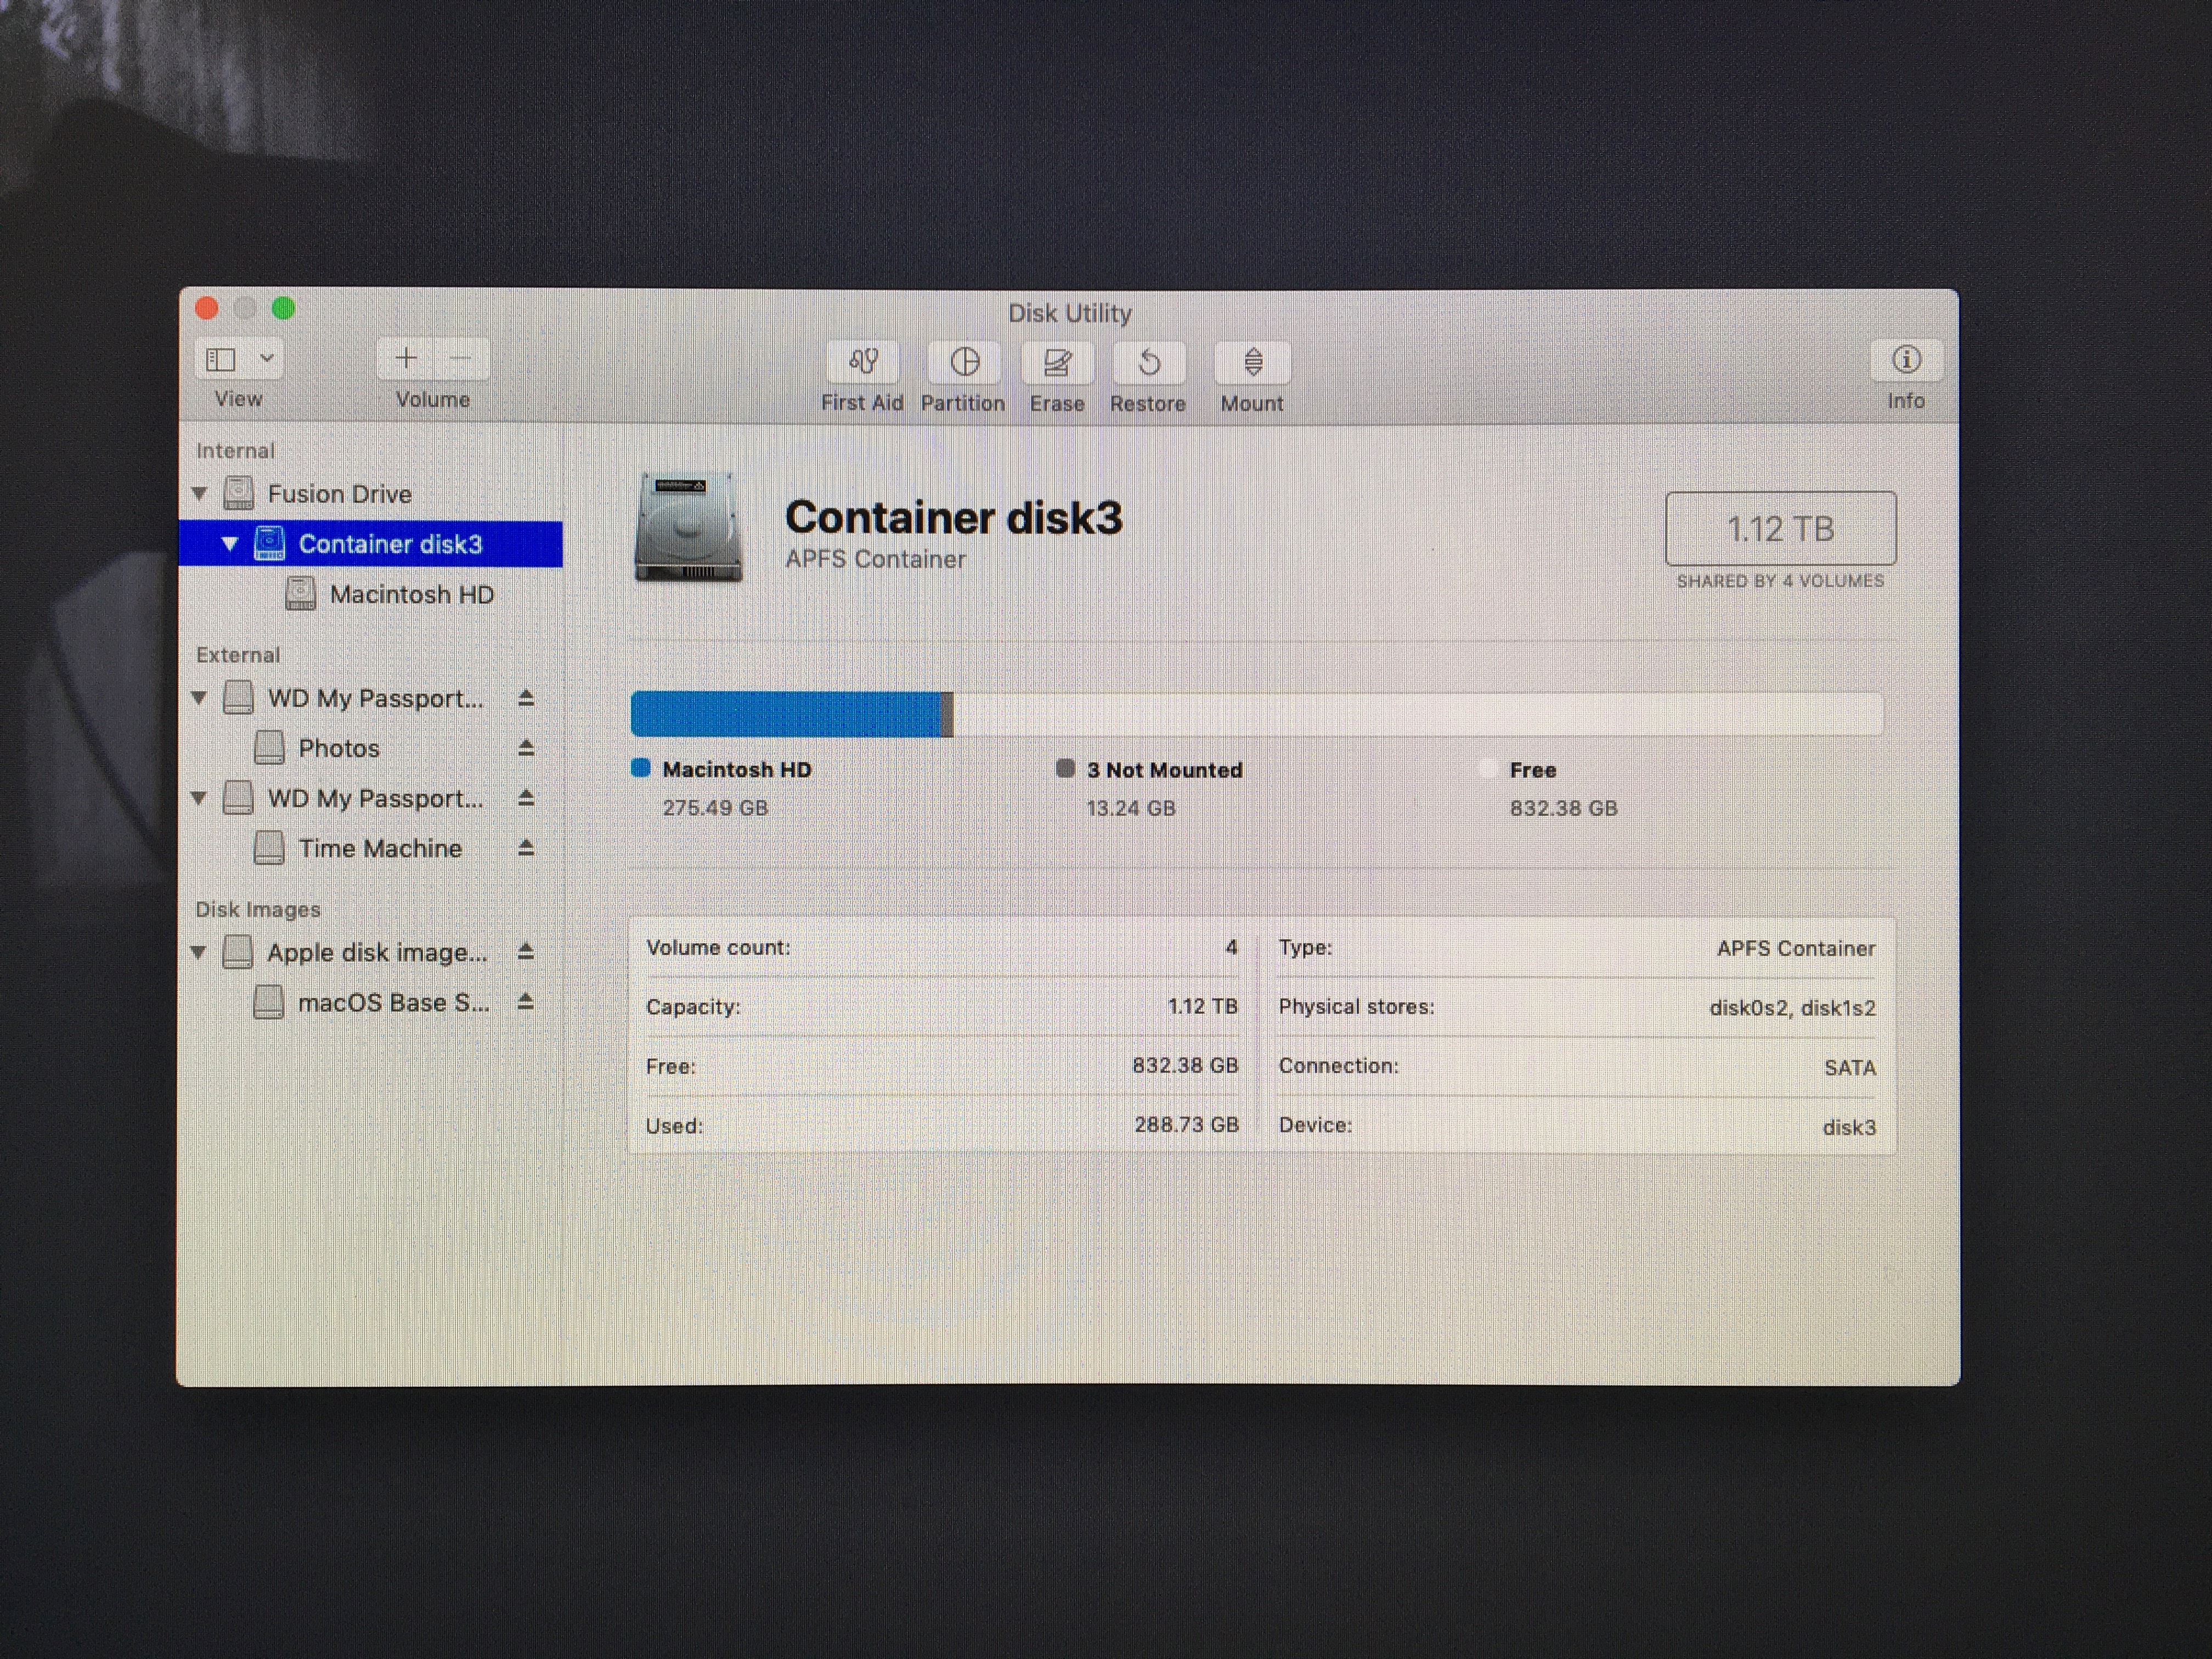Eject the Time Machine volume
This screenshot has height=1659, width=2212.
click(x=526, y=848)
